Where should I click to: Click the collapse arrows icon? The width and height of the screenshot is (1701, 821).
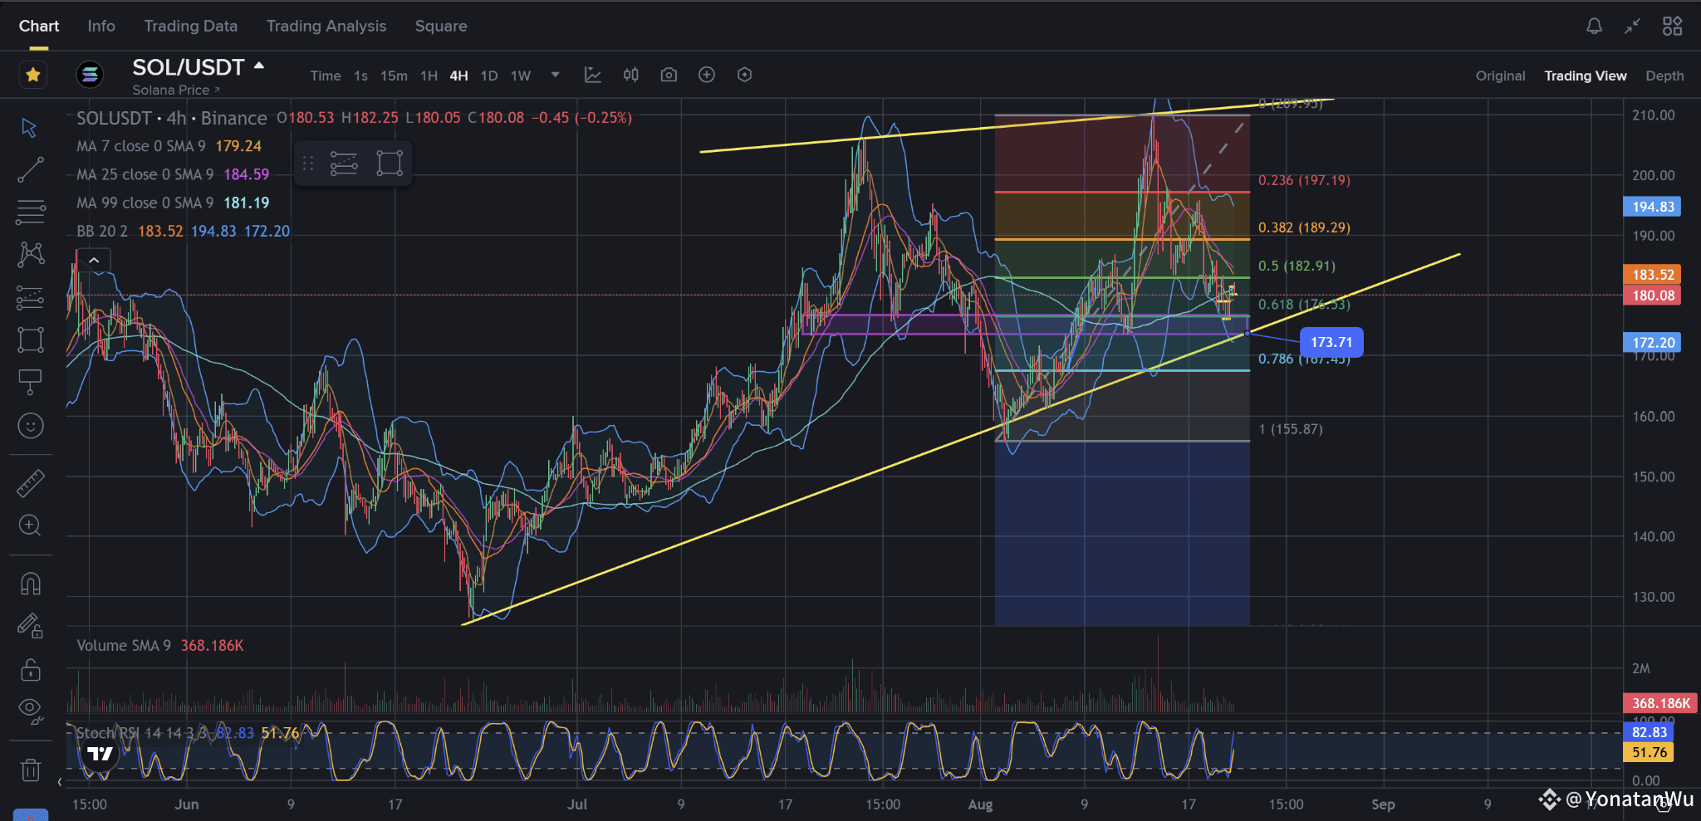(1633, 27)
